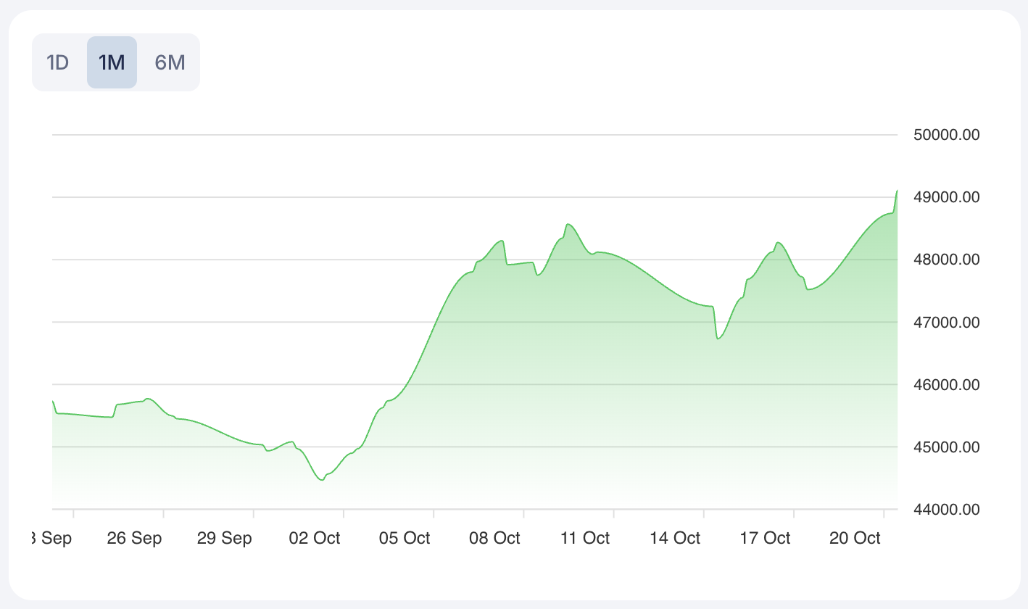This screenshot has height=609, width=1028.
Task: Select the 02 Oct axis label
Action: pyautogui.click(x=315, y=538)
